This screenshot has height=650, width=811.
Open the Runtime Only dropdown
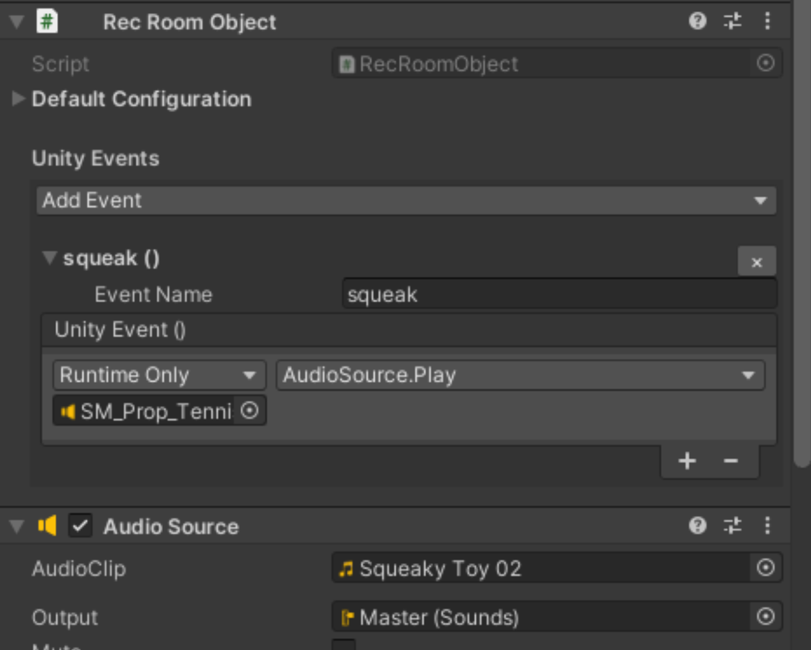pyautogui.click(x=159, y=375)
